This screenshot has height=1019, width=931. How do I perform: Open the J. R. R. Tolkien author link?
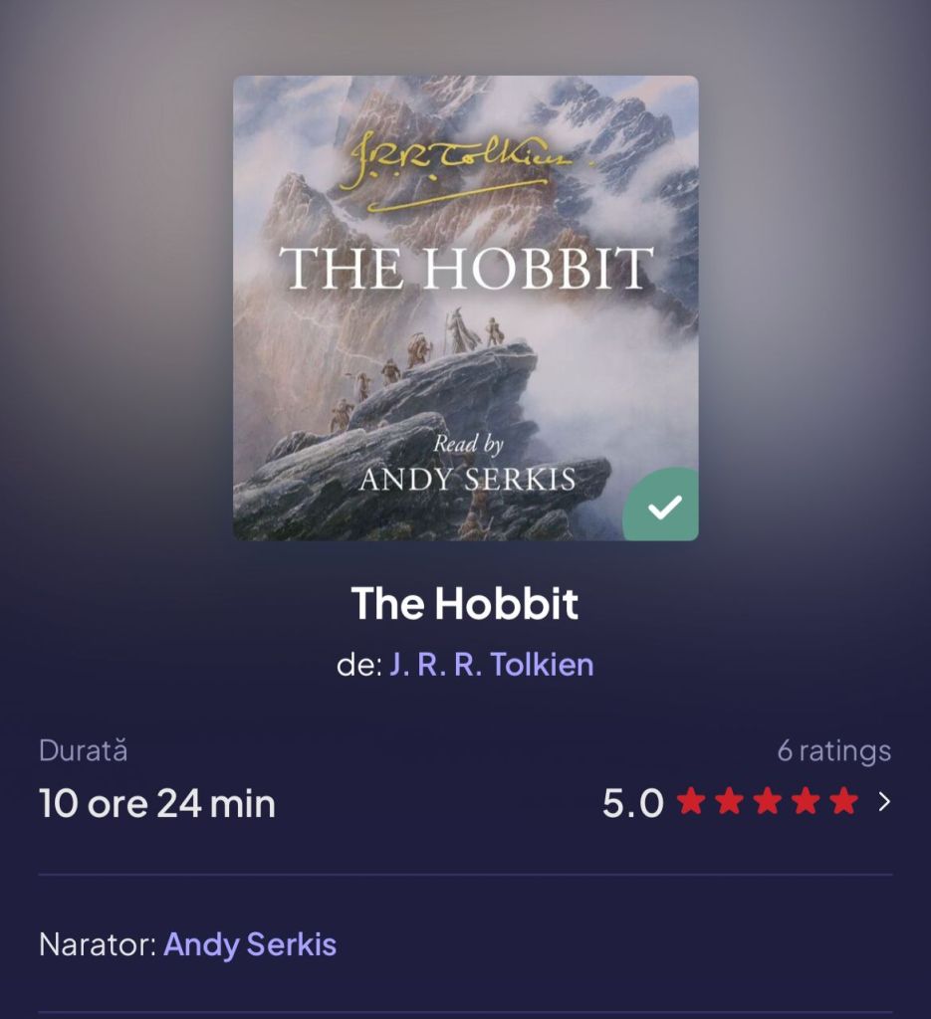(492, 665)
